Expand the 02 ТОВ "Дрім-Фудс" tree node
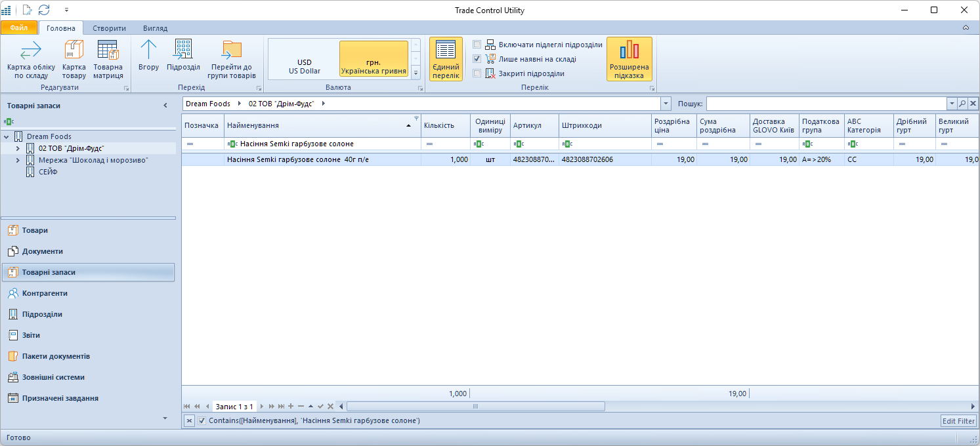This screenshot has height=446, width=980. [18, 148]
